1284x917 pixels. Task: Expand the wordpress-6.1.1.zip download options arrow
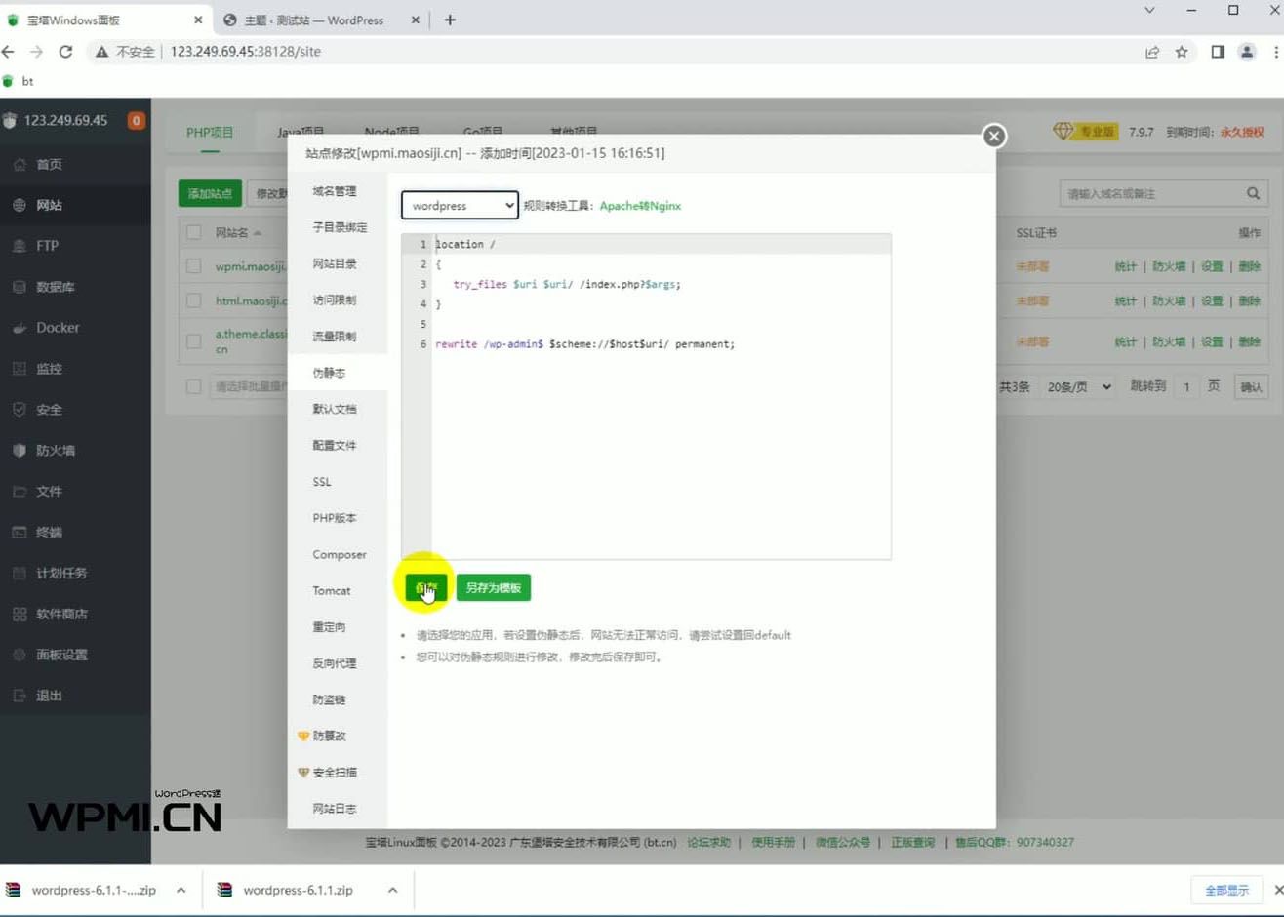[392, 890]
